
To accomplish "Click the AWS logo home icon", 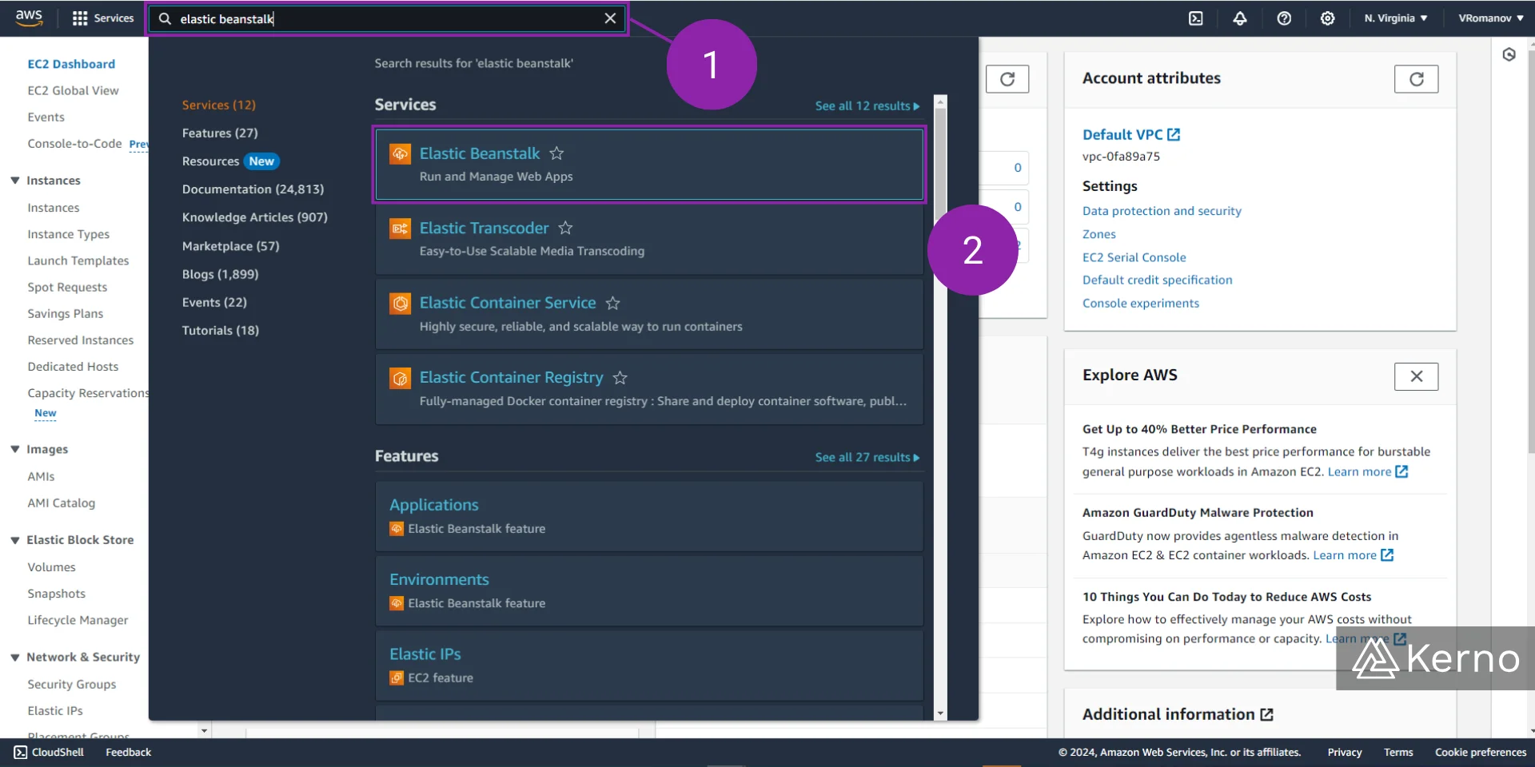I will (x=29, y=18).
